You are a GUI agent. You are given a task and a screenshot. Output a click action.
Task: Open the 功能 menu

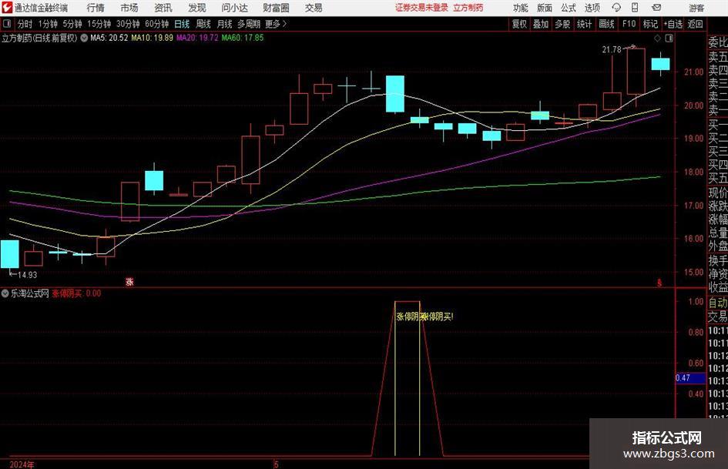(x=521, y=8)
